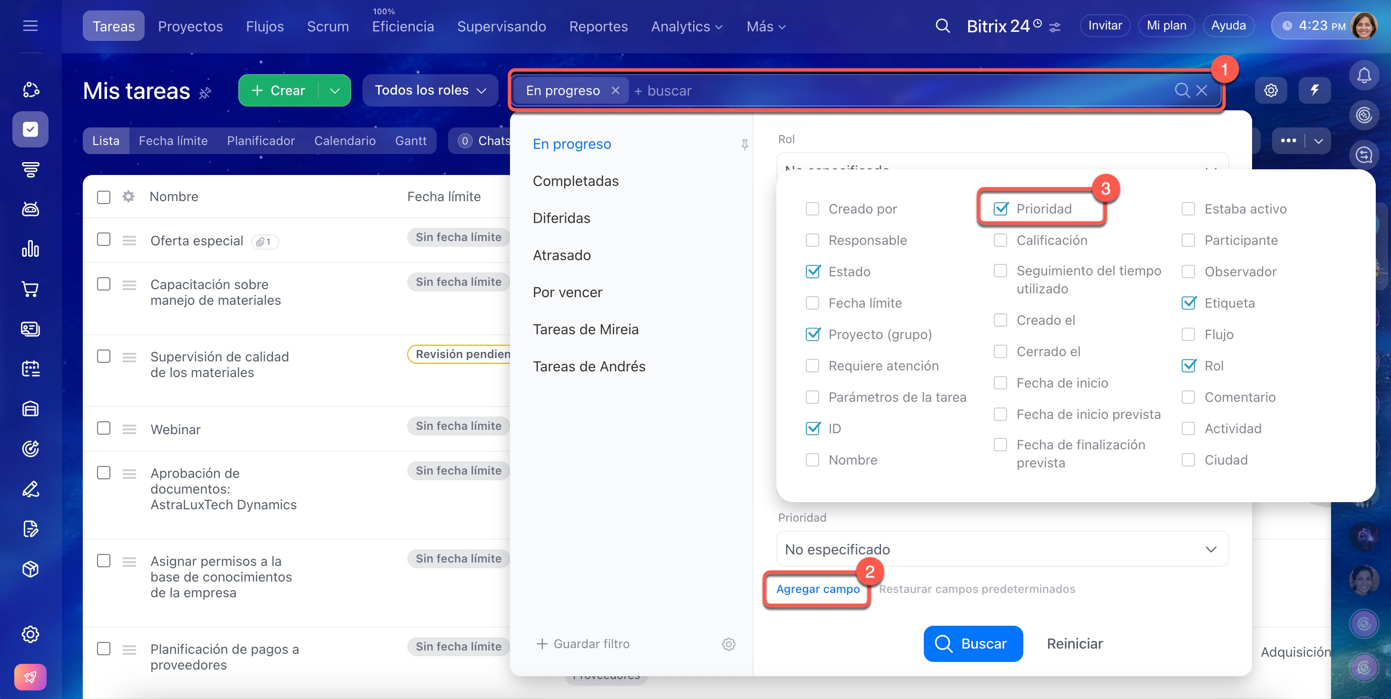Open filter settings gear near Guardar filtro
Screen dimensions: 1391x699
click(x=728, y=644)
